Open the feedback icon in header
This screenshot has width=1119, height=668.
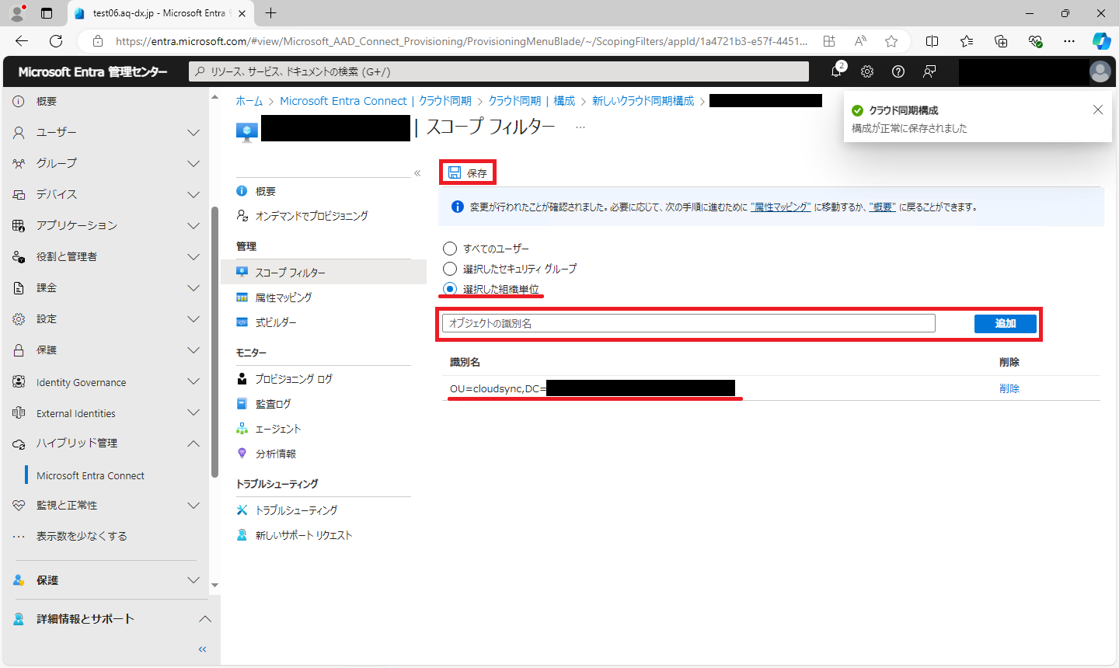[x=929, y=71]
